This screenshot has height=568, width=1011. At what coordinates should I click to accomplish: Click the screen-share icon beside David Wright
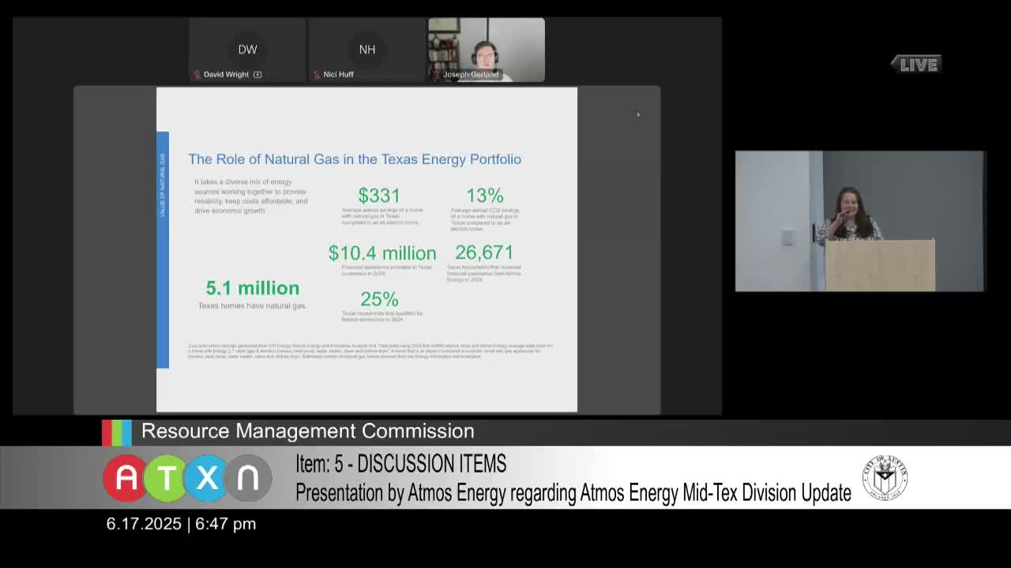[x=257, y=75]
